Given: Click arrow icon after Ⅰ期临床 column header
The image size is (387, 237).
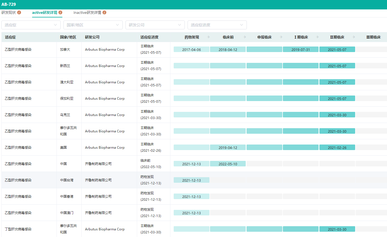Looking at the screenshot, I should (317, 37).
